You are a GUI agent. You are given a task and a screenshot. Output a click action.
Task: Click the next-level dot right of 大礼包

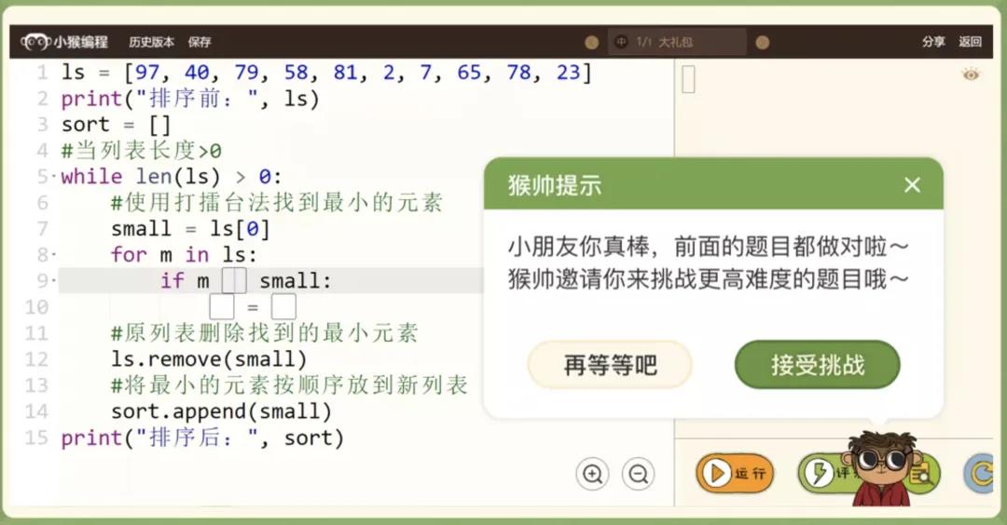(763, 42)
